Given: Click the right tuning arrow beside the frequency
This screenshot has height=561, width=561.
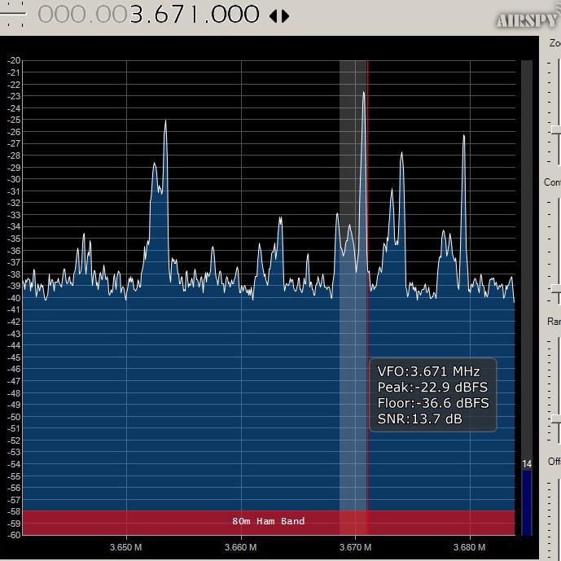Looking at the screenshot, I should pyautogui.click(x=285, y=16).
